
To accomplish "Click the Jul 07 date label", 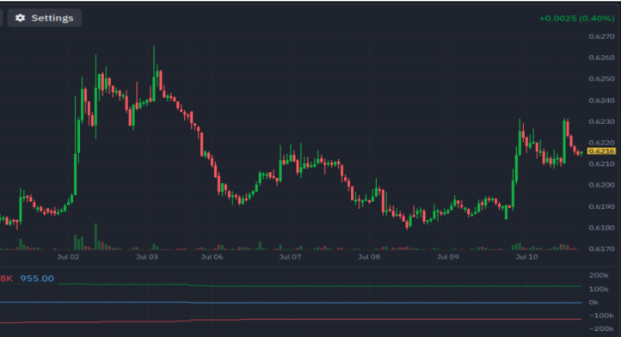I will coord(291,257).
